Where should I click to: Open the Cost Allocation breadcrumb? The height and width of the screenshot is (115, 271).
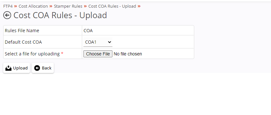(x=33, y=6)
